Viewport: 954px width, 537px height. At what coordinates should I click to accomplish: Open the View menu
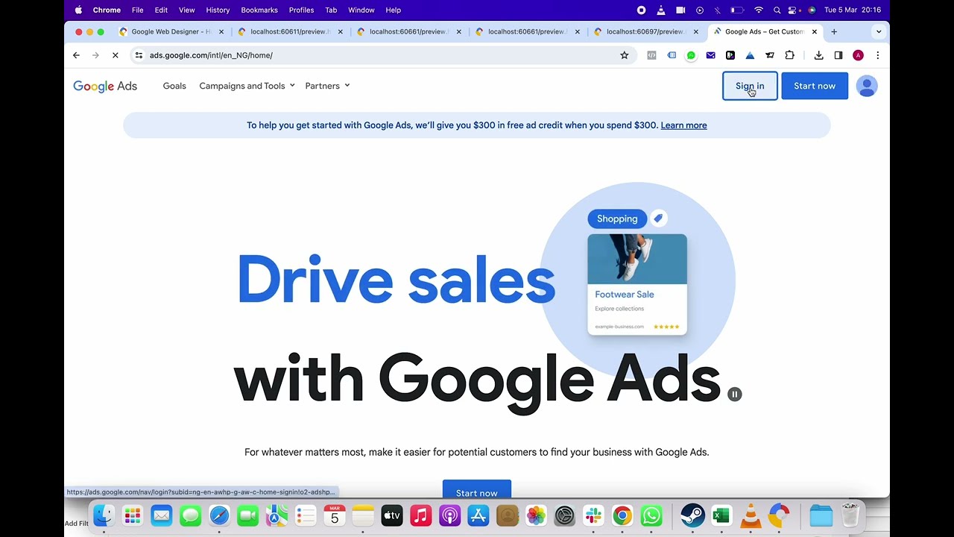click(186, 10)
